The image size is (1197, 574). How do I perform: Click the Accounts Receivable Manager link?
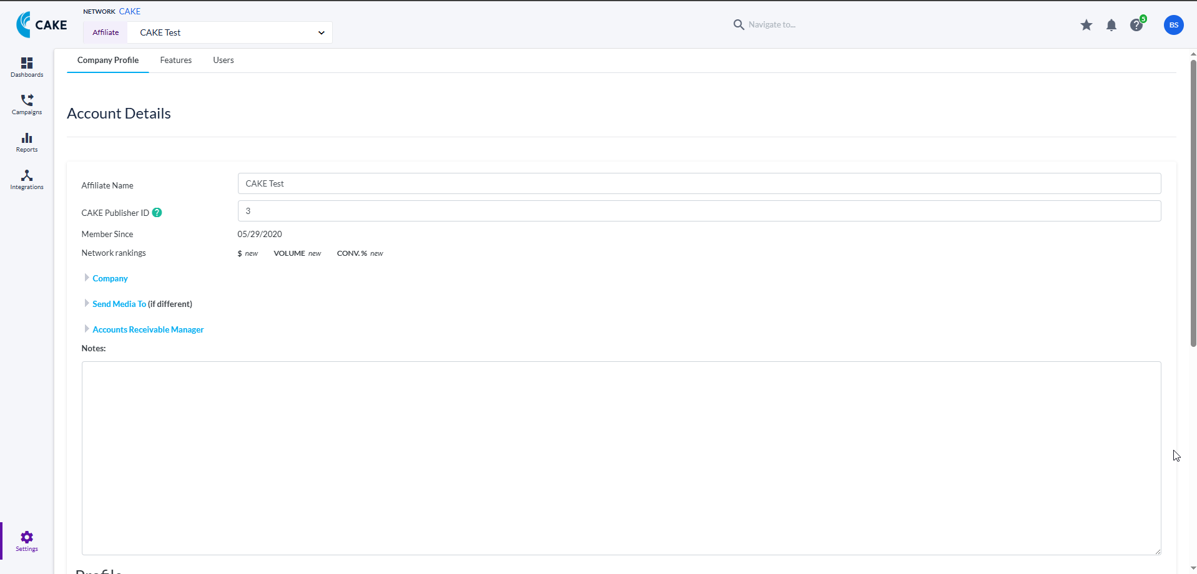[148, 329]
